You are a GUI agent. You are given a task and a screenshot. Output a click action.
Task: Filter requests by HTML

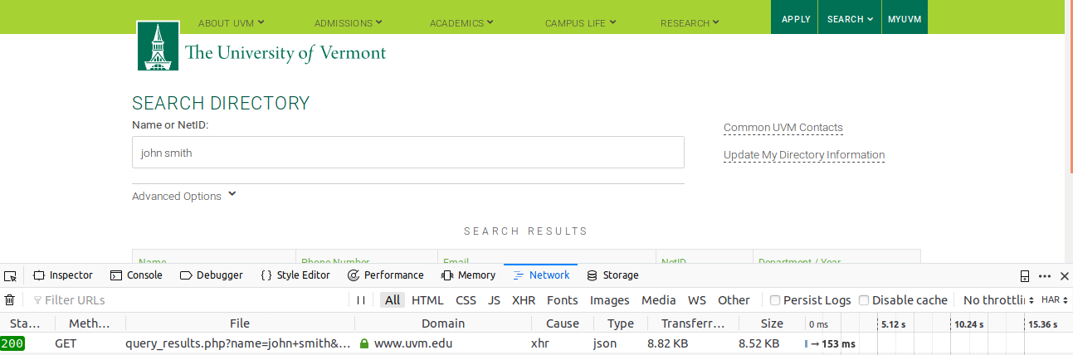tap(427, 300)
